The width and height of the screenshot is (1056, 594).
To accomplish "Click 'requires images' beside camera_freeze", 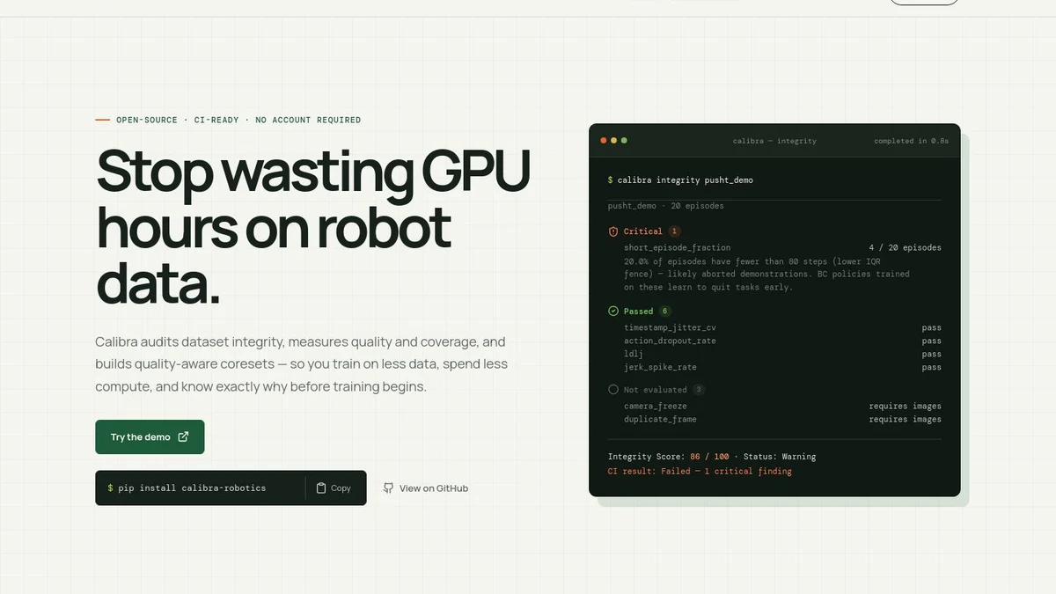I will [x=905, y=406].
